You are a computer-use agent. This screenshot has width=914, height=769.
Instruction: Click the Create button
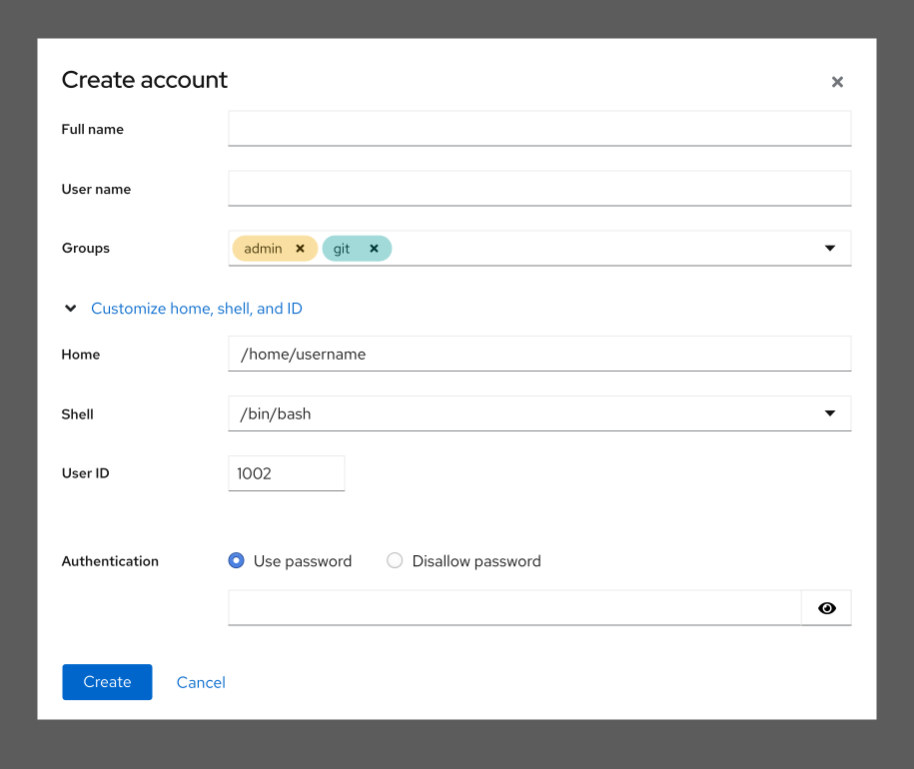pyautogui.click(x=107, y=681)
